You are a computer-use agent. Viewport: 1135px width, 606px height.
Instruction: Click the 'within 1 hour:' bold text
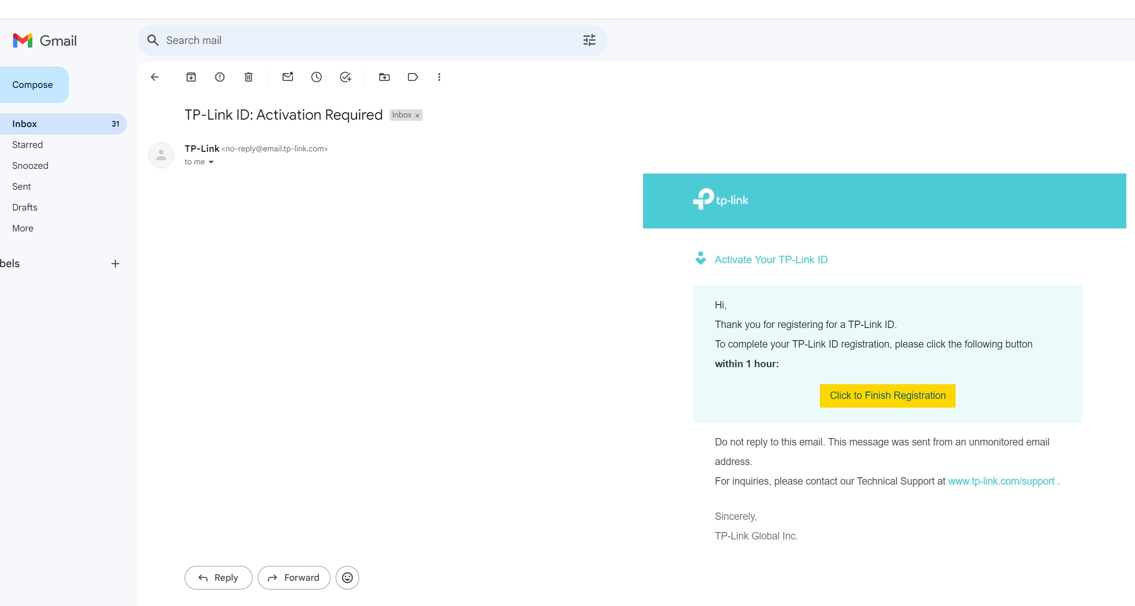pyautogui.click(x=746, y=363)
